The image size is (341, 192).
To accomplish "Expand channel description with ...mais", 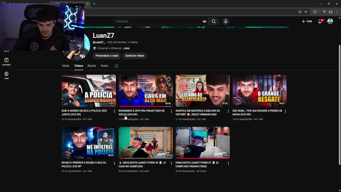I will (126, 48).
